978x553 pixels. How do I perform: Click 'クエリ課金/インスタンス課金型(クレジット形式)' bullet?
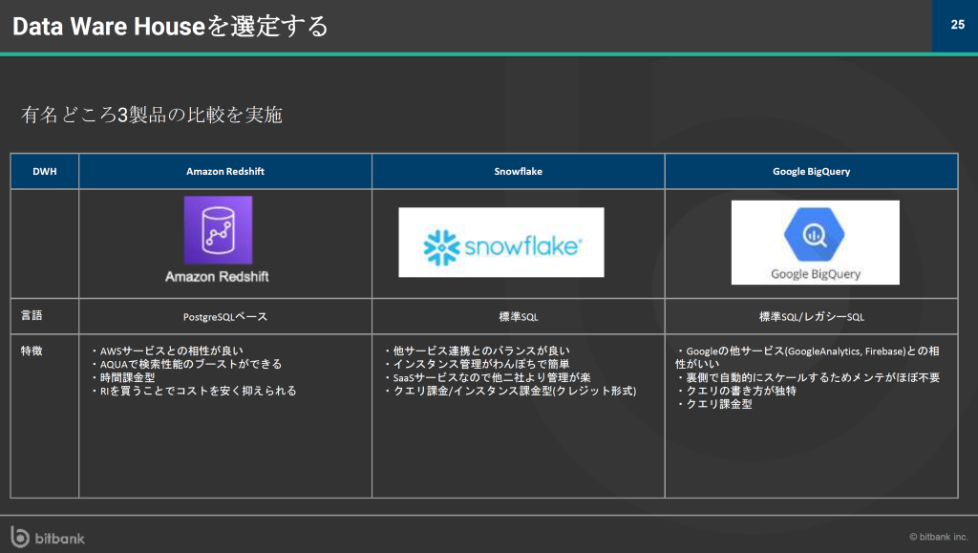[510, 391]
